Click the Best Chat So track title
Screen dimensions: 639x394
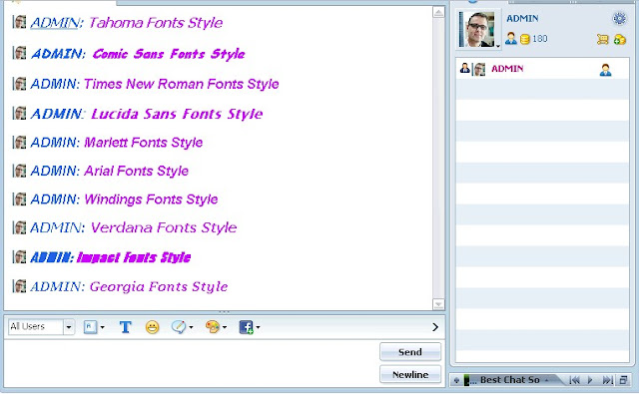pos(509,380)
